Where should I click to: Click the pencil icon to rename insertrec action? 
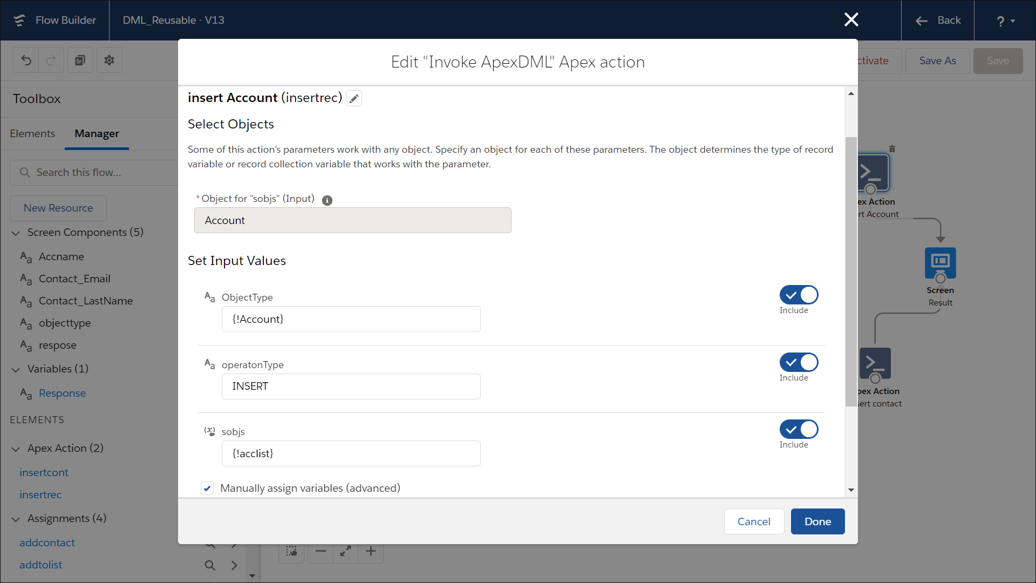(x=353, y=98)
